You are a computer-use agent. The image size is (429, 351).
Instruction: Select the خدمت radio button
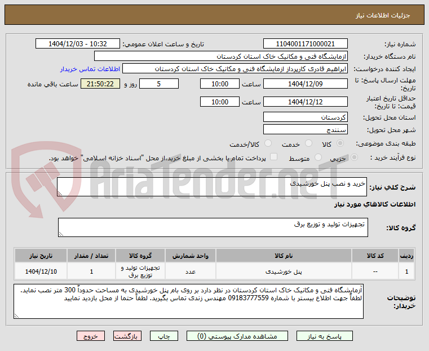click(308, 143)
